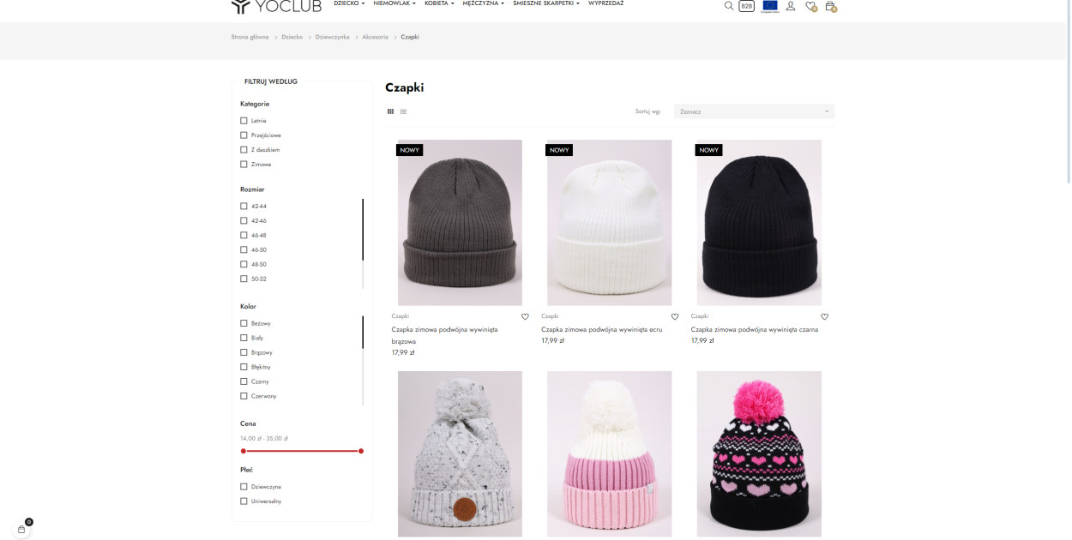1072x540 pixels.
Task: Select size 48-50 checkbox
Action: pos(244,265)
